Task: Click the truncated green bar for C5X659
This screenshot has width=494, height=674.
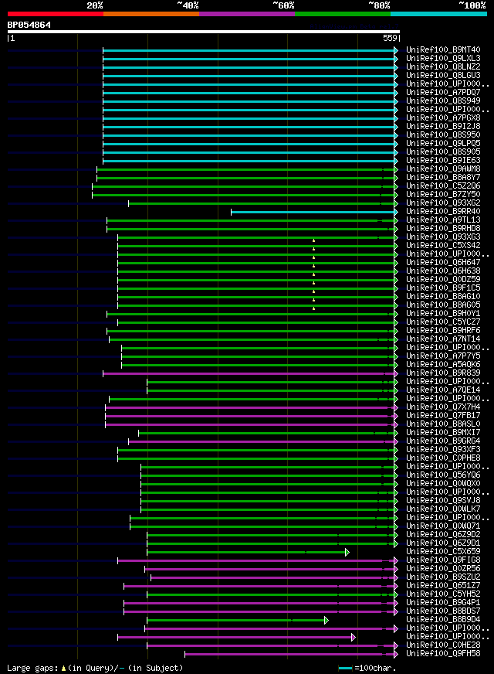Action: click(x=248, y=552)
